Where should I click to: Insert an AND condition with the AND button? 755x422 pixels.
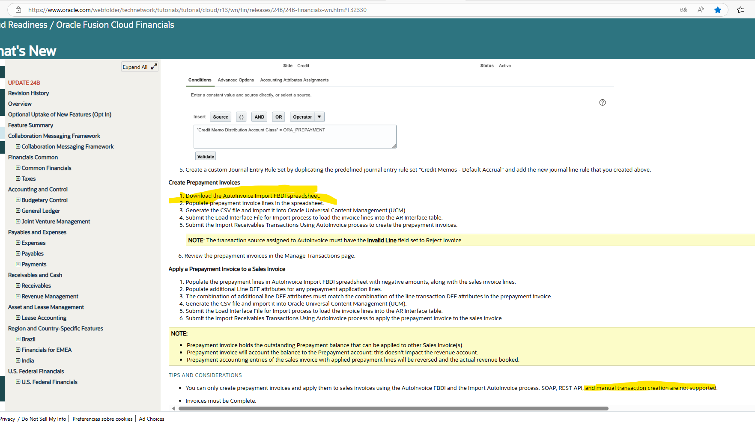tap(259, 116)
